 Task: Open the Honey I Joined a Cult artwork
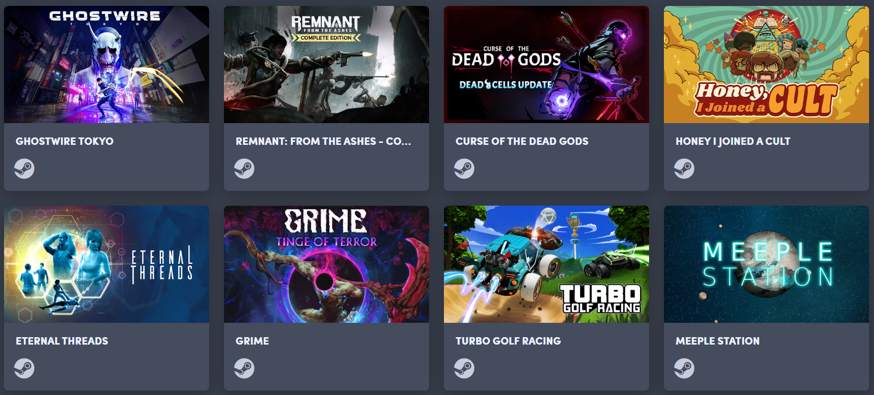(766, 64)
